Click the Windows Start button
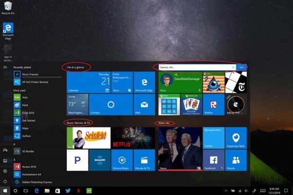 click(x=5, y=190)
